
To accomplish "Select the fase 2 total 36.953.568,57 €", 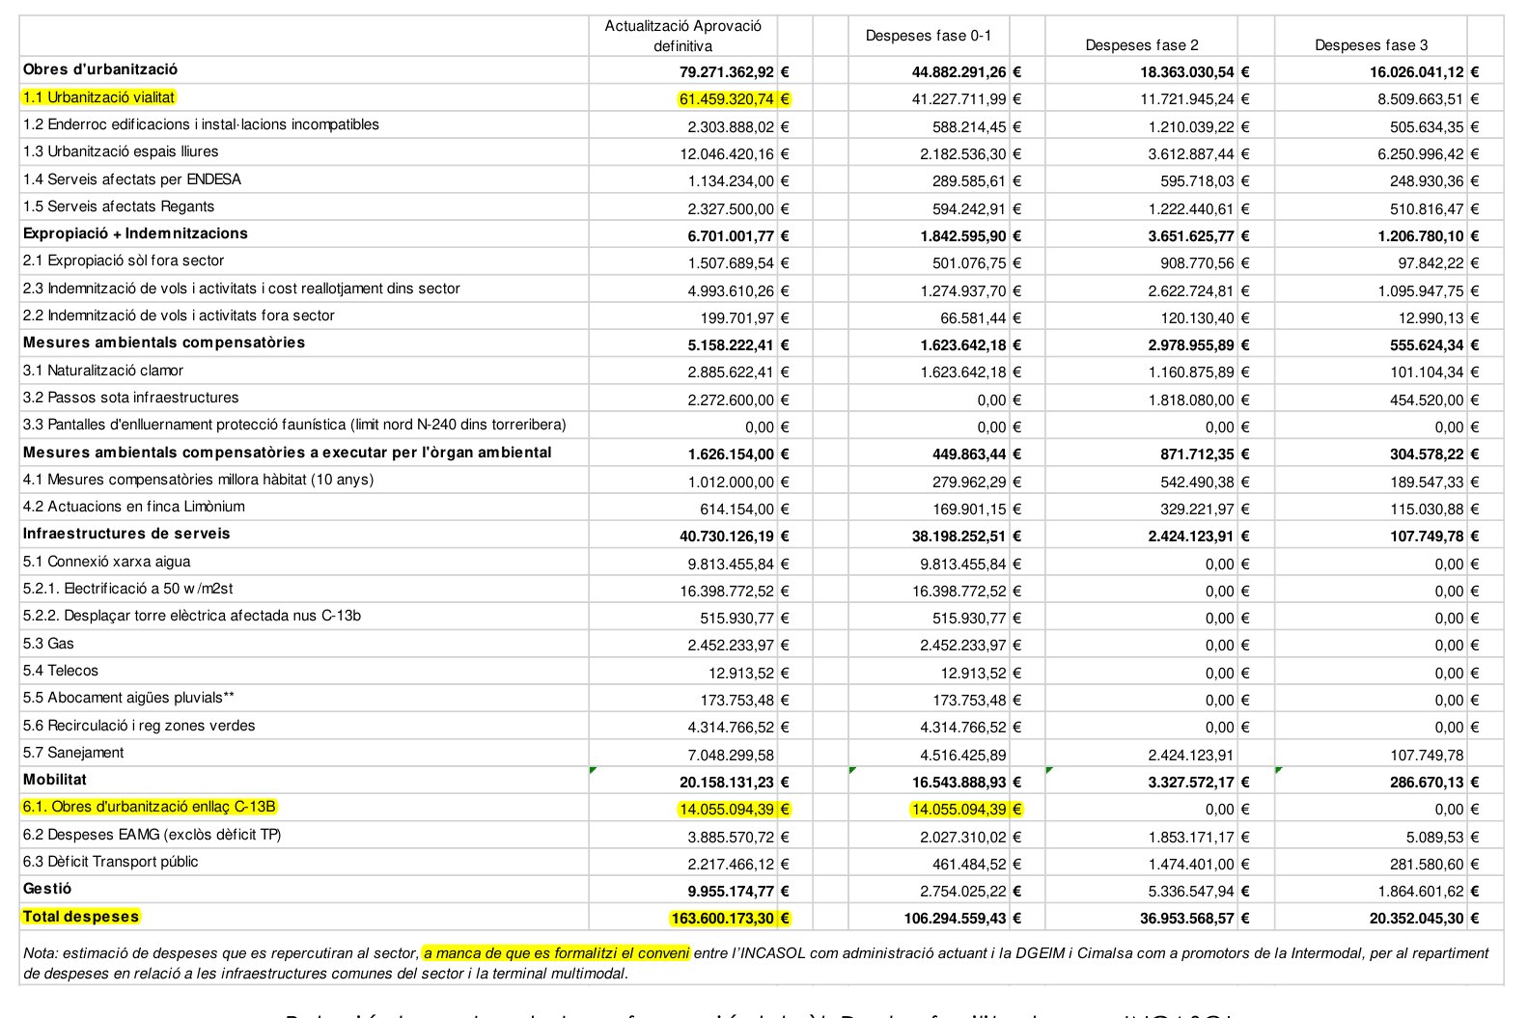I will pos(1195,919).
